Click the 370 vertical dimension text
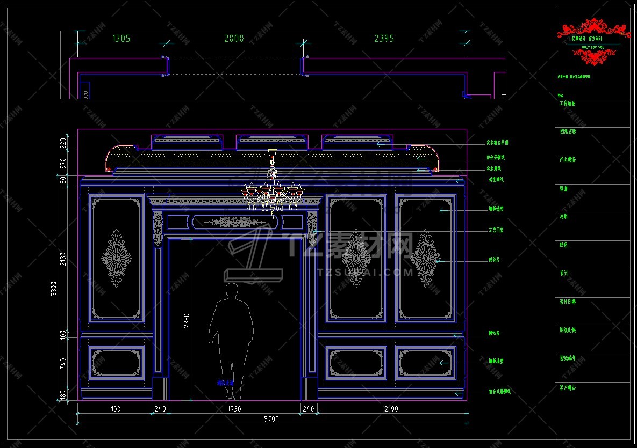 tap(63, 164)
